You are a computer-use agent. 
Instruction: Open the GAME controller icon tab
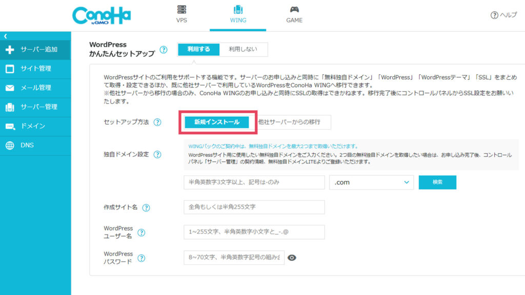tap(294, 9)
